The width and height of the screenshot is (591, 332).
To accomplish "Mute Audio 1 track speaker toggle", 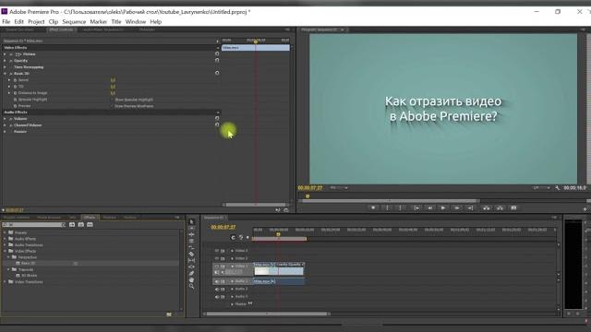I will point(217,281).
